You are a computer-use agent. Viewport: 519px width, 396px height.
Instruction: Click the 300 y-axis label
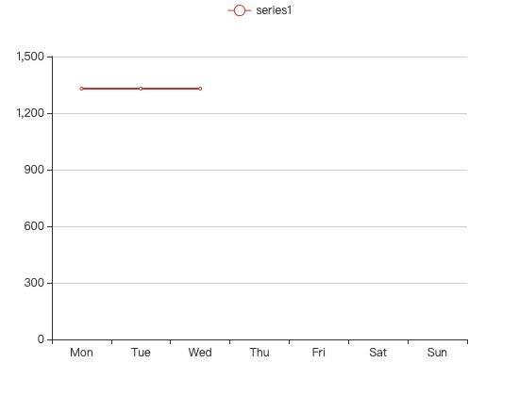point(34,283)
